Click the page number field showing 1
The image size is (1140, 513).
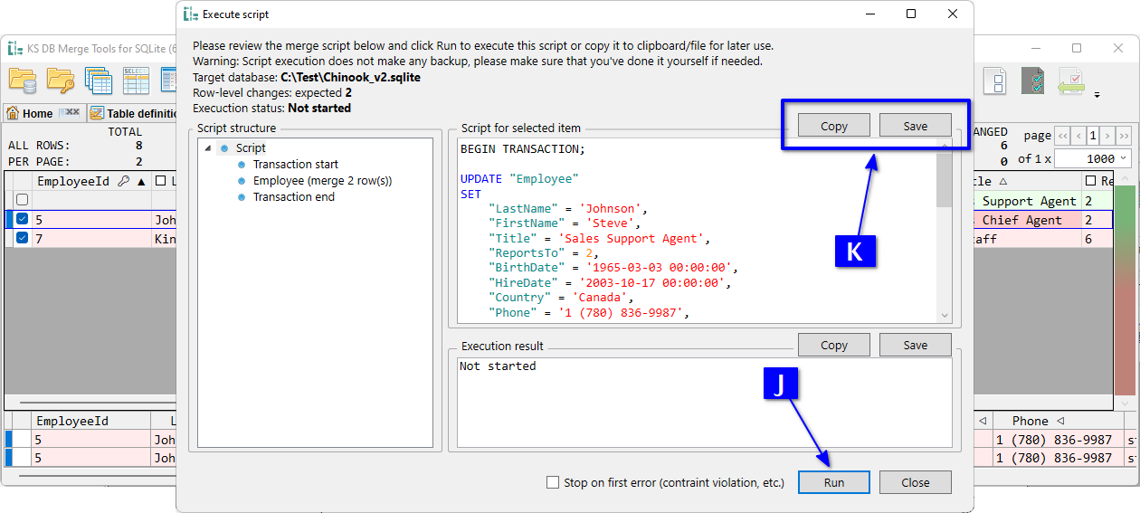tap(1093, 136)
